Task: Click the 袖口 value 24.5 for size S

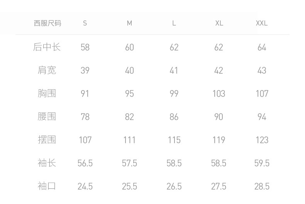Action: point(85,187)
